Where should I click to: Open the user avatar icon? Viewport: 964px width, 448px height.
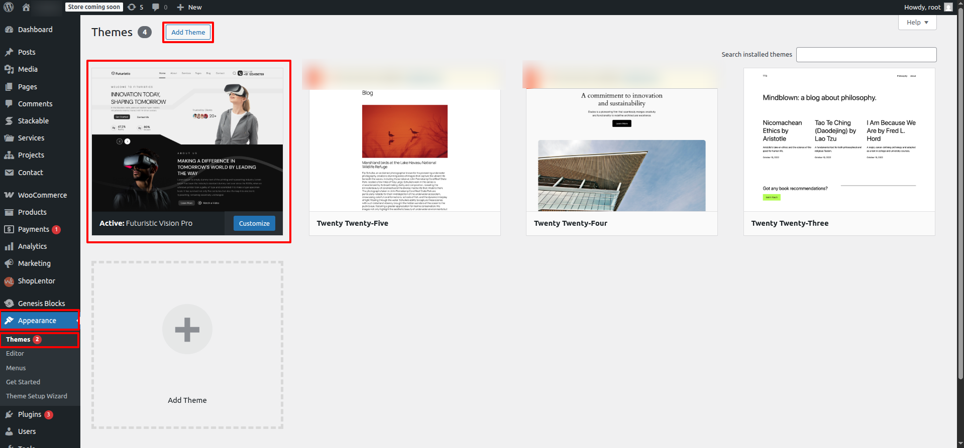(948, 7)
